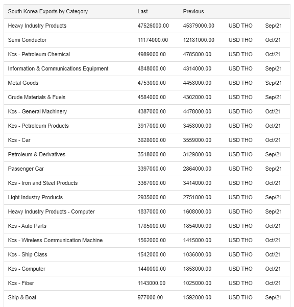Click the Previous column header

[193, 12]
